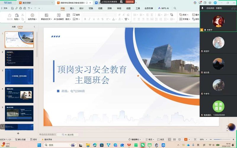Click plus icon to add slide below thumbnails
Image resolution: width=237 pixels, height=148 pixels.
click(18, 133)
